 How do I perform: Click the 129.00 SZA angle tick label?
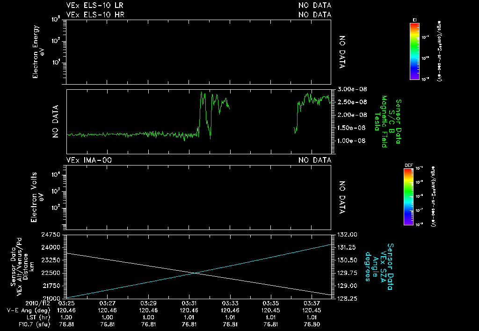(x=348, y=286)
